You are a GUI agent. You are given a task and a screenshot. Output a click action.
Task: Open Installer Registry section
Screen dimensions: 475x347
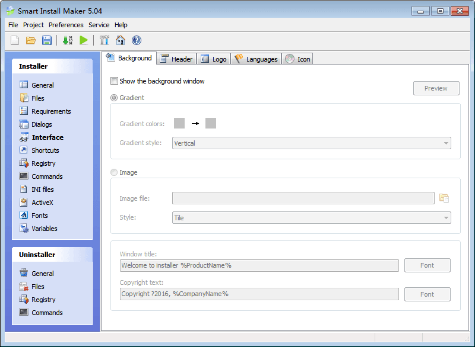tap(37, 163)
